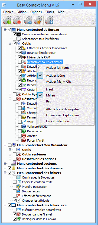Open the Fichier menu
This screenshot has height=225, width=98.
point(8,12)
